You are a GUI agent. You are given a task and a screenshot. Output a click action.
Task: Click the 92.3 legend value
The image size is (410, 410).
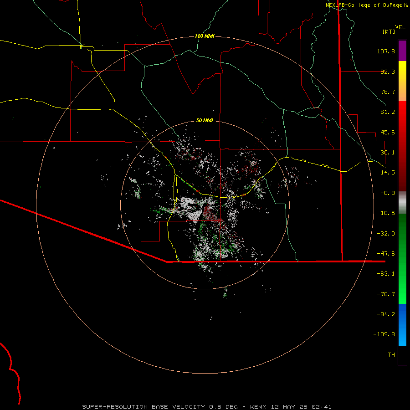point(388,72)
